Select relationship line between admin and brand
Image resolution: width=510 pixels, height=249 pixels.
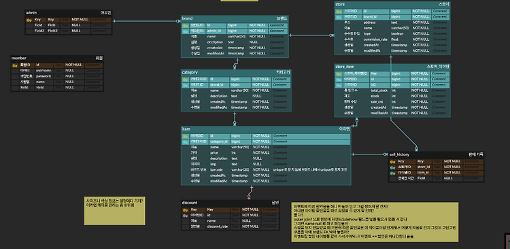(x=146, y=22)
